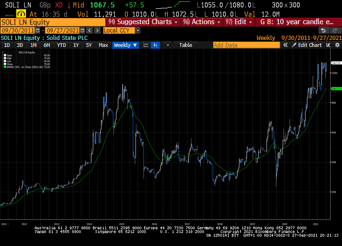This screenshot has width=342, height=246.
Task: Open the Local CCY currency dropdown arrow
Action: 138,31
